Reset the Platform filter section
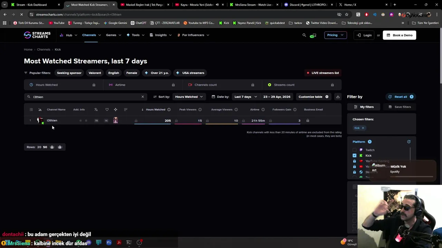 409,142
